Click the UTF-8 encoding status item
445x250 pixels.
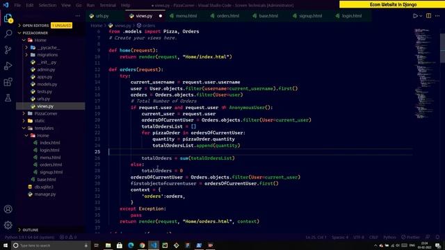pyautogui.click(x=359, y=237)
